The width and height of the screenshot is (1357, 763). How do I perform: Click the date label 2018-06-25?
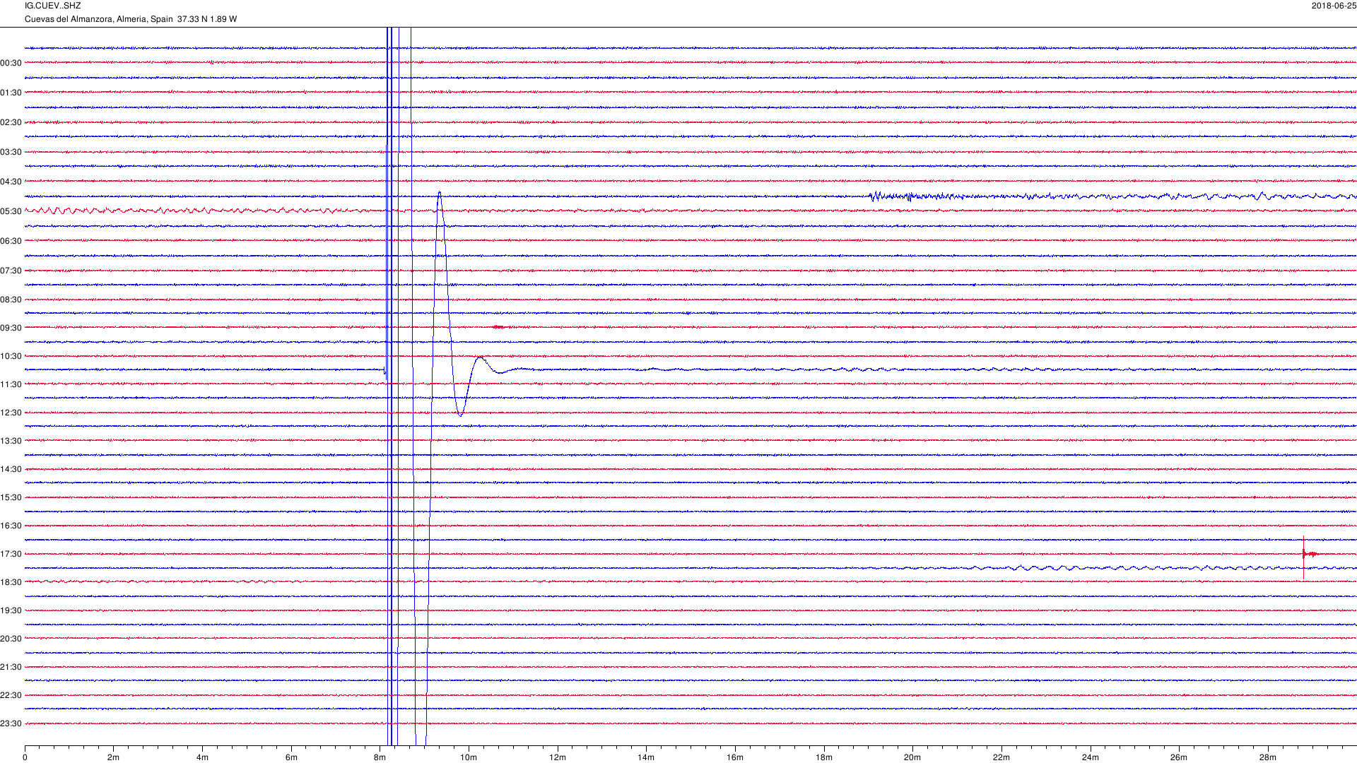tap(1334, 6)
